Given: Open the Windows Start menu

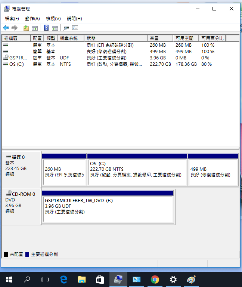Looking at the screenshot, I should (x=9, y=280).
